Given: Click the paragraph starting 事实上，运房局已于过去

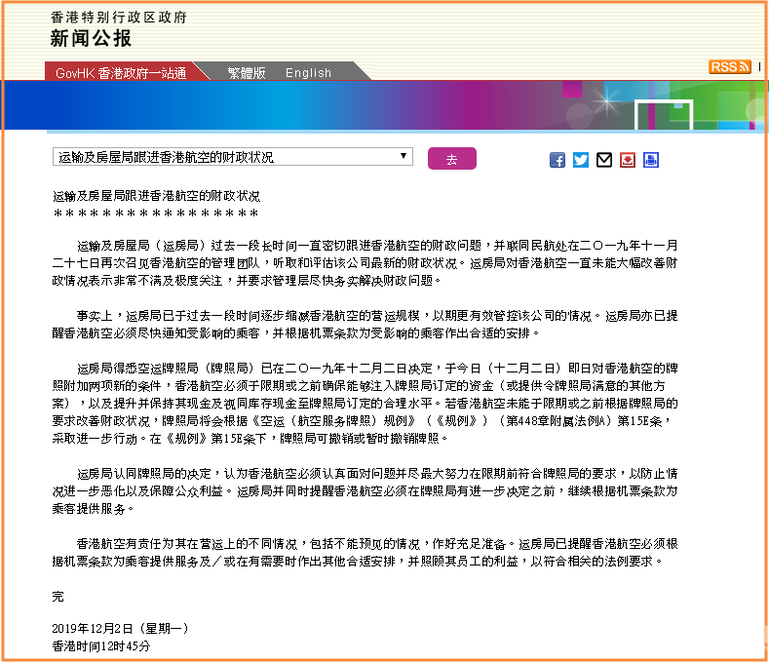Looking at the screenshot, I should (x=365, y=325).
